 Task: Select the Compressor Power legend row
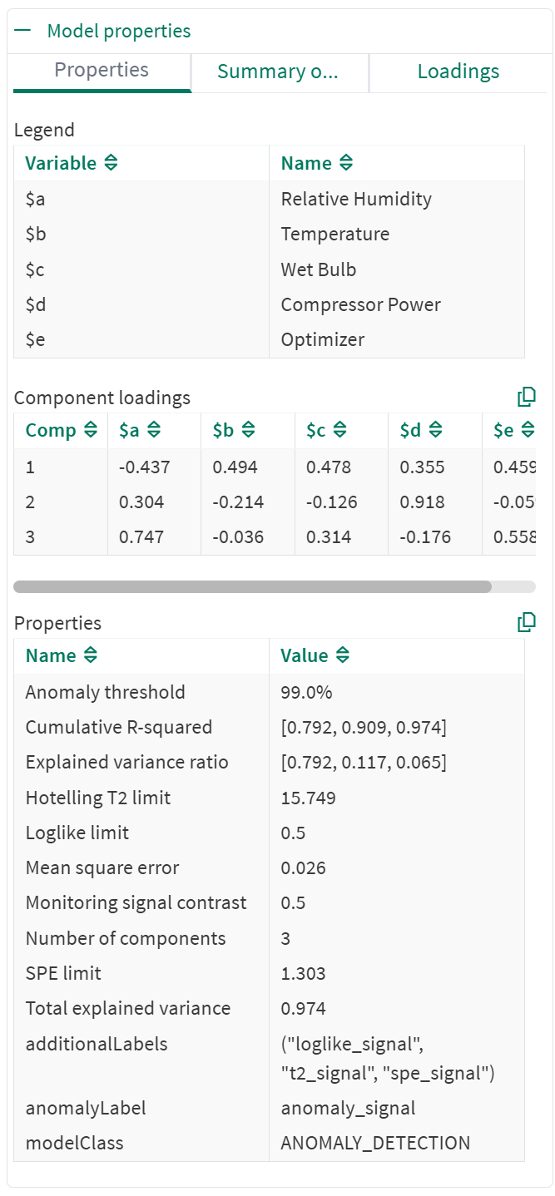click(x=360, y=304)
